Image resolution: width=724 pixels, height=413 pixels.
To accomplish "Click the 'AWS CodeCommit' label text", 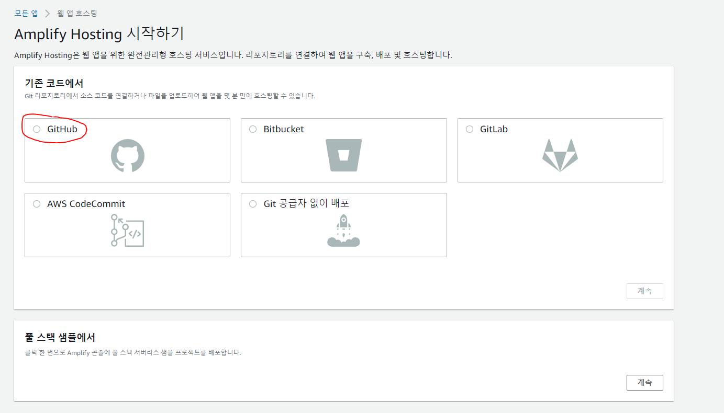I will coord(86,204).
